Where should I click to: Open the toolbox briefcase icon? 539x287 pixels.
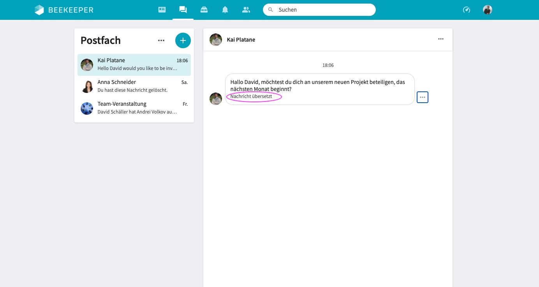click(x=204, y=10)
